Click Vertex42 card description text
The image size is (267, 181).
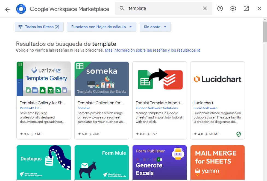42,117
